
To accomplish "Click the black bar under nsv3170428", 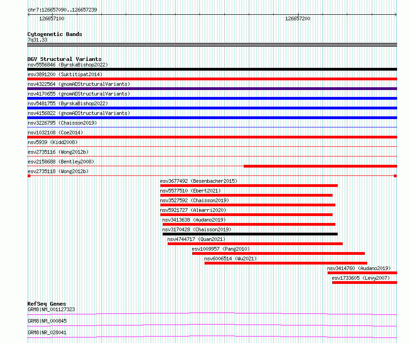I will click(250, 234).
